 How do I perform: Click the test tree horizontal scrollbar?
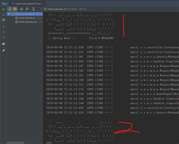pos(15,143)
